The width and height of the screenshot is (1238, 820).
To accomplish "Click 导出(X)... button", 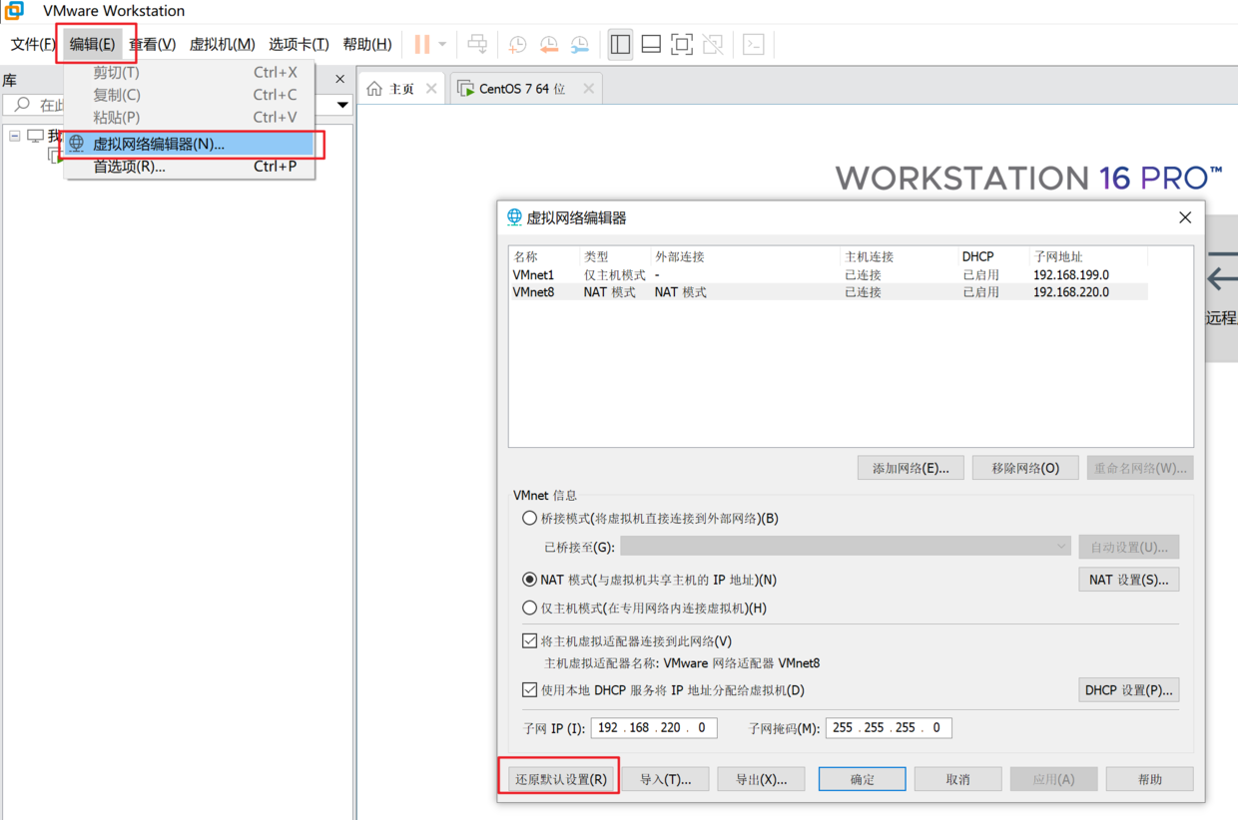I will click(762, 779).
